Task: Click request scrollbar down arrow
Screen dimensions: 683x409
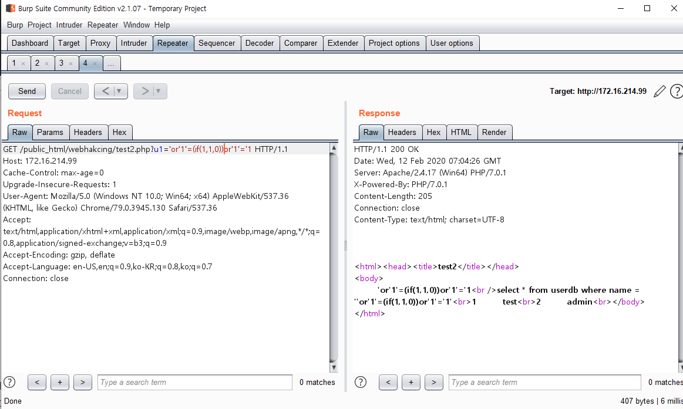Action: pos(334,367)
